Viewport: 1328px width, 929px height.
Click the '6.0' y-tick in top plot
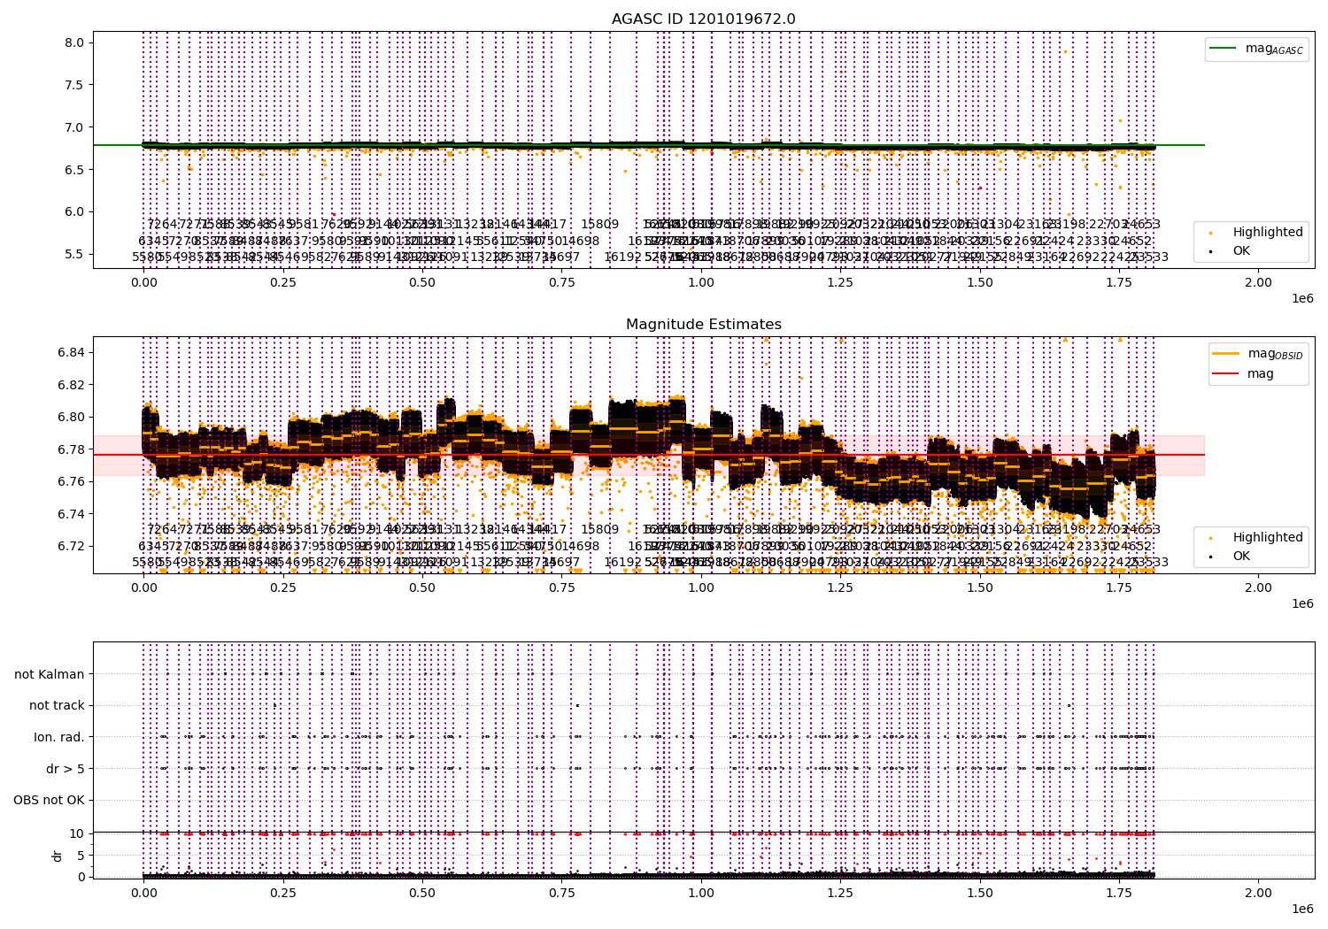point(74,211)
